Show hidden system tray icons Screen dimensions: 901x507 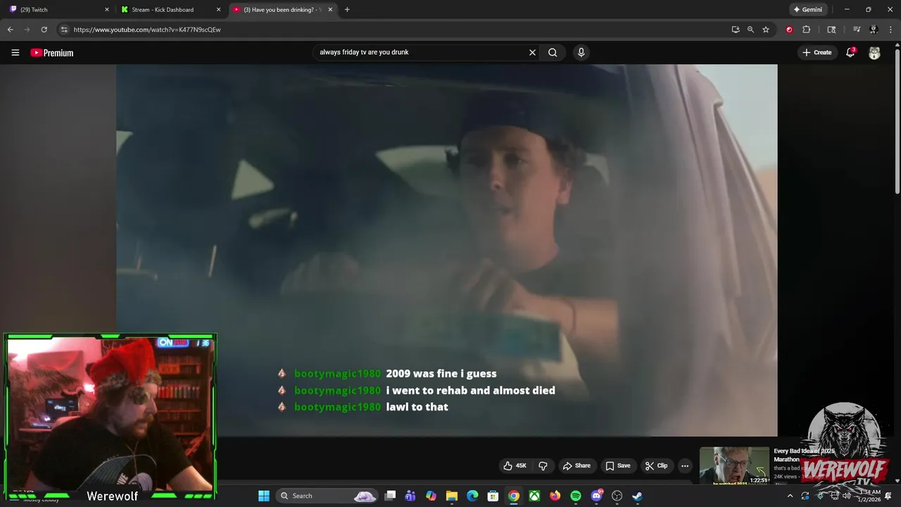tap(790, 496)
